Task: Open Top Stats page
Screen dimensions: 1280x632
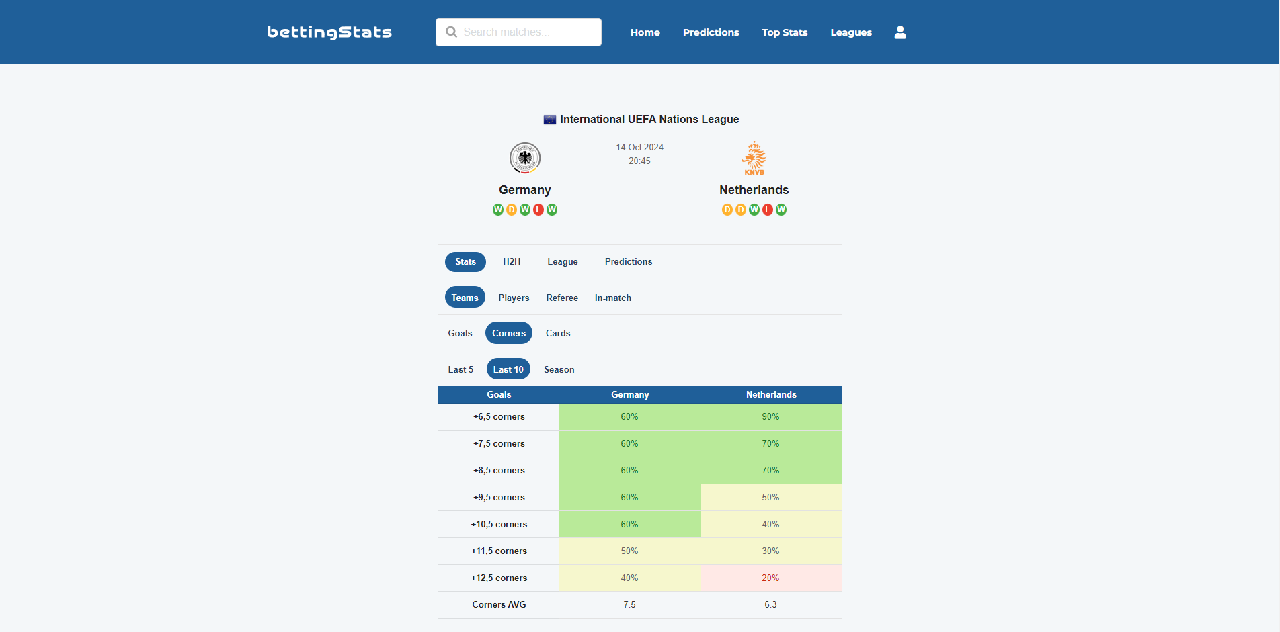Action: [785, 32]
